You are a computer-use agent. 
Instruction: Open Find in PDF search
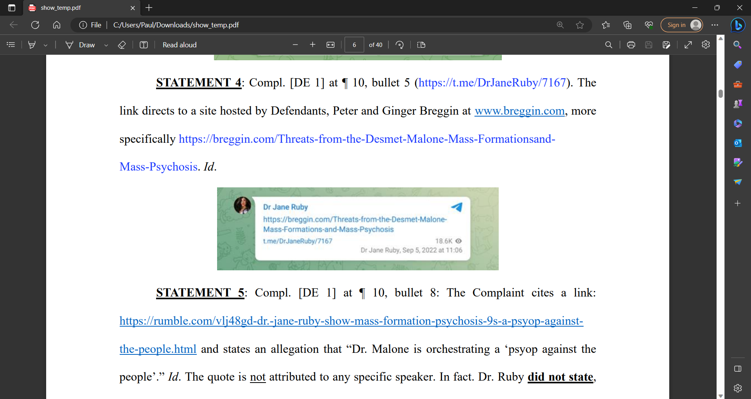coord(609,45)
